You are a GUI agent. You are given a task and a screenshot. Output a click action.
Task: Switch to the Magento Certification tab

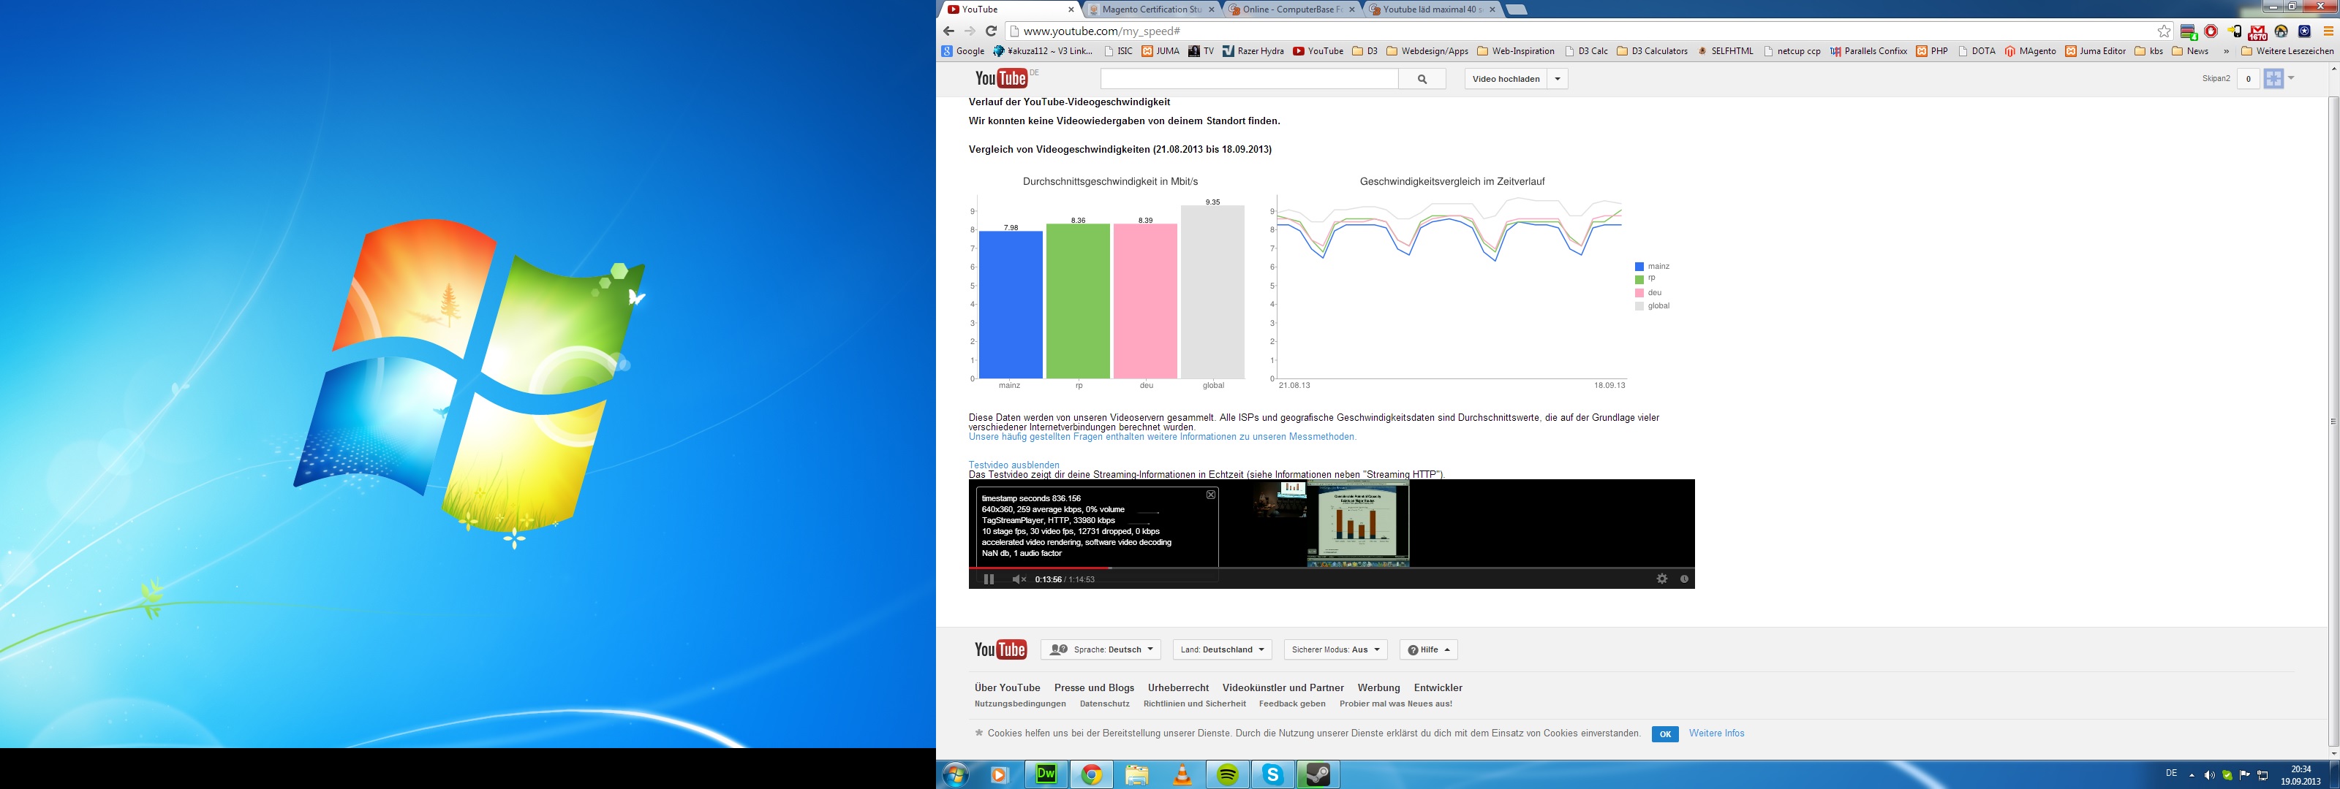1150,9
